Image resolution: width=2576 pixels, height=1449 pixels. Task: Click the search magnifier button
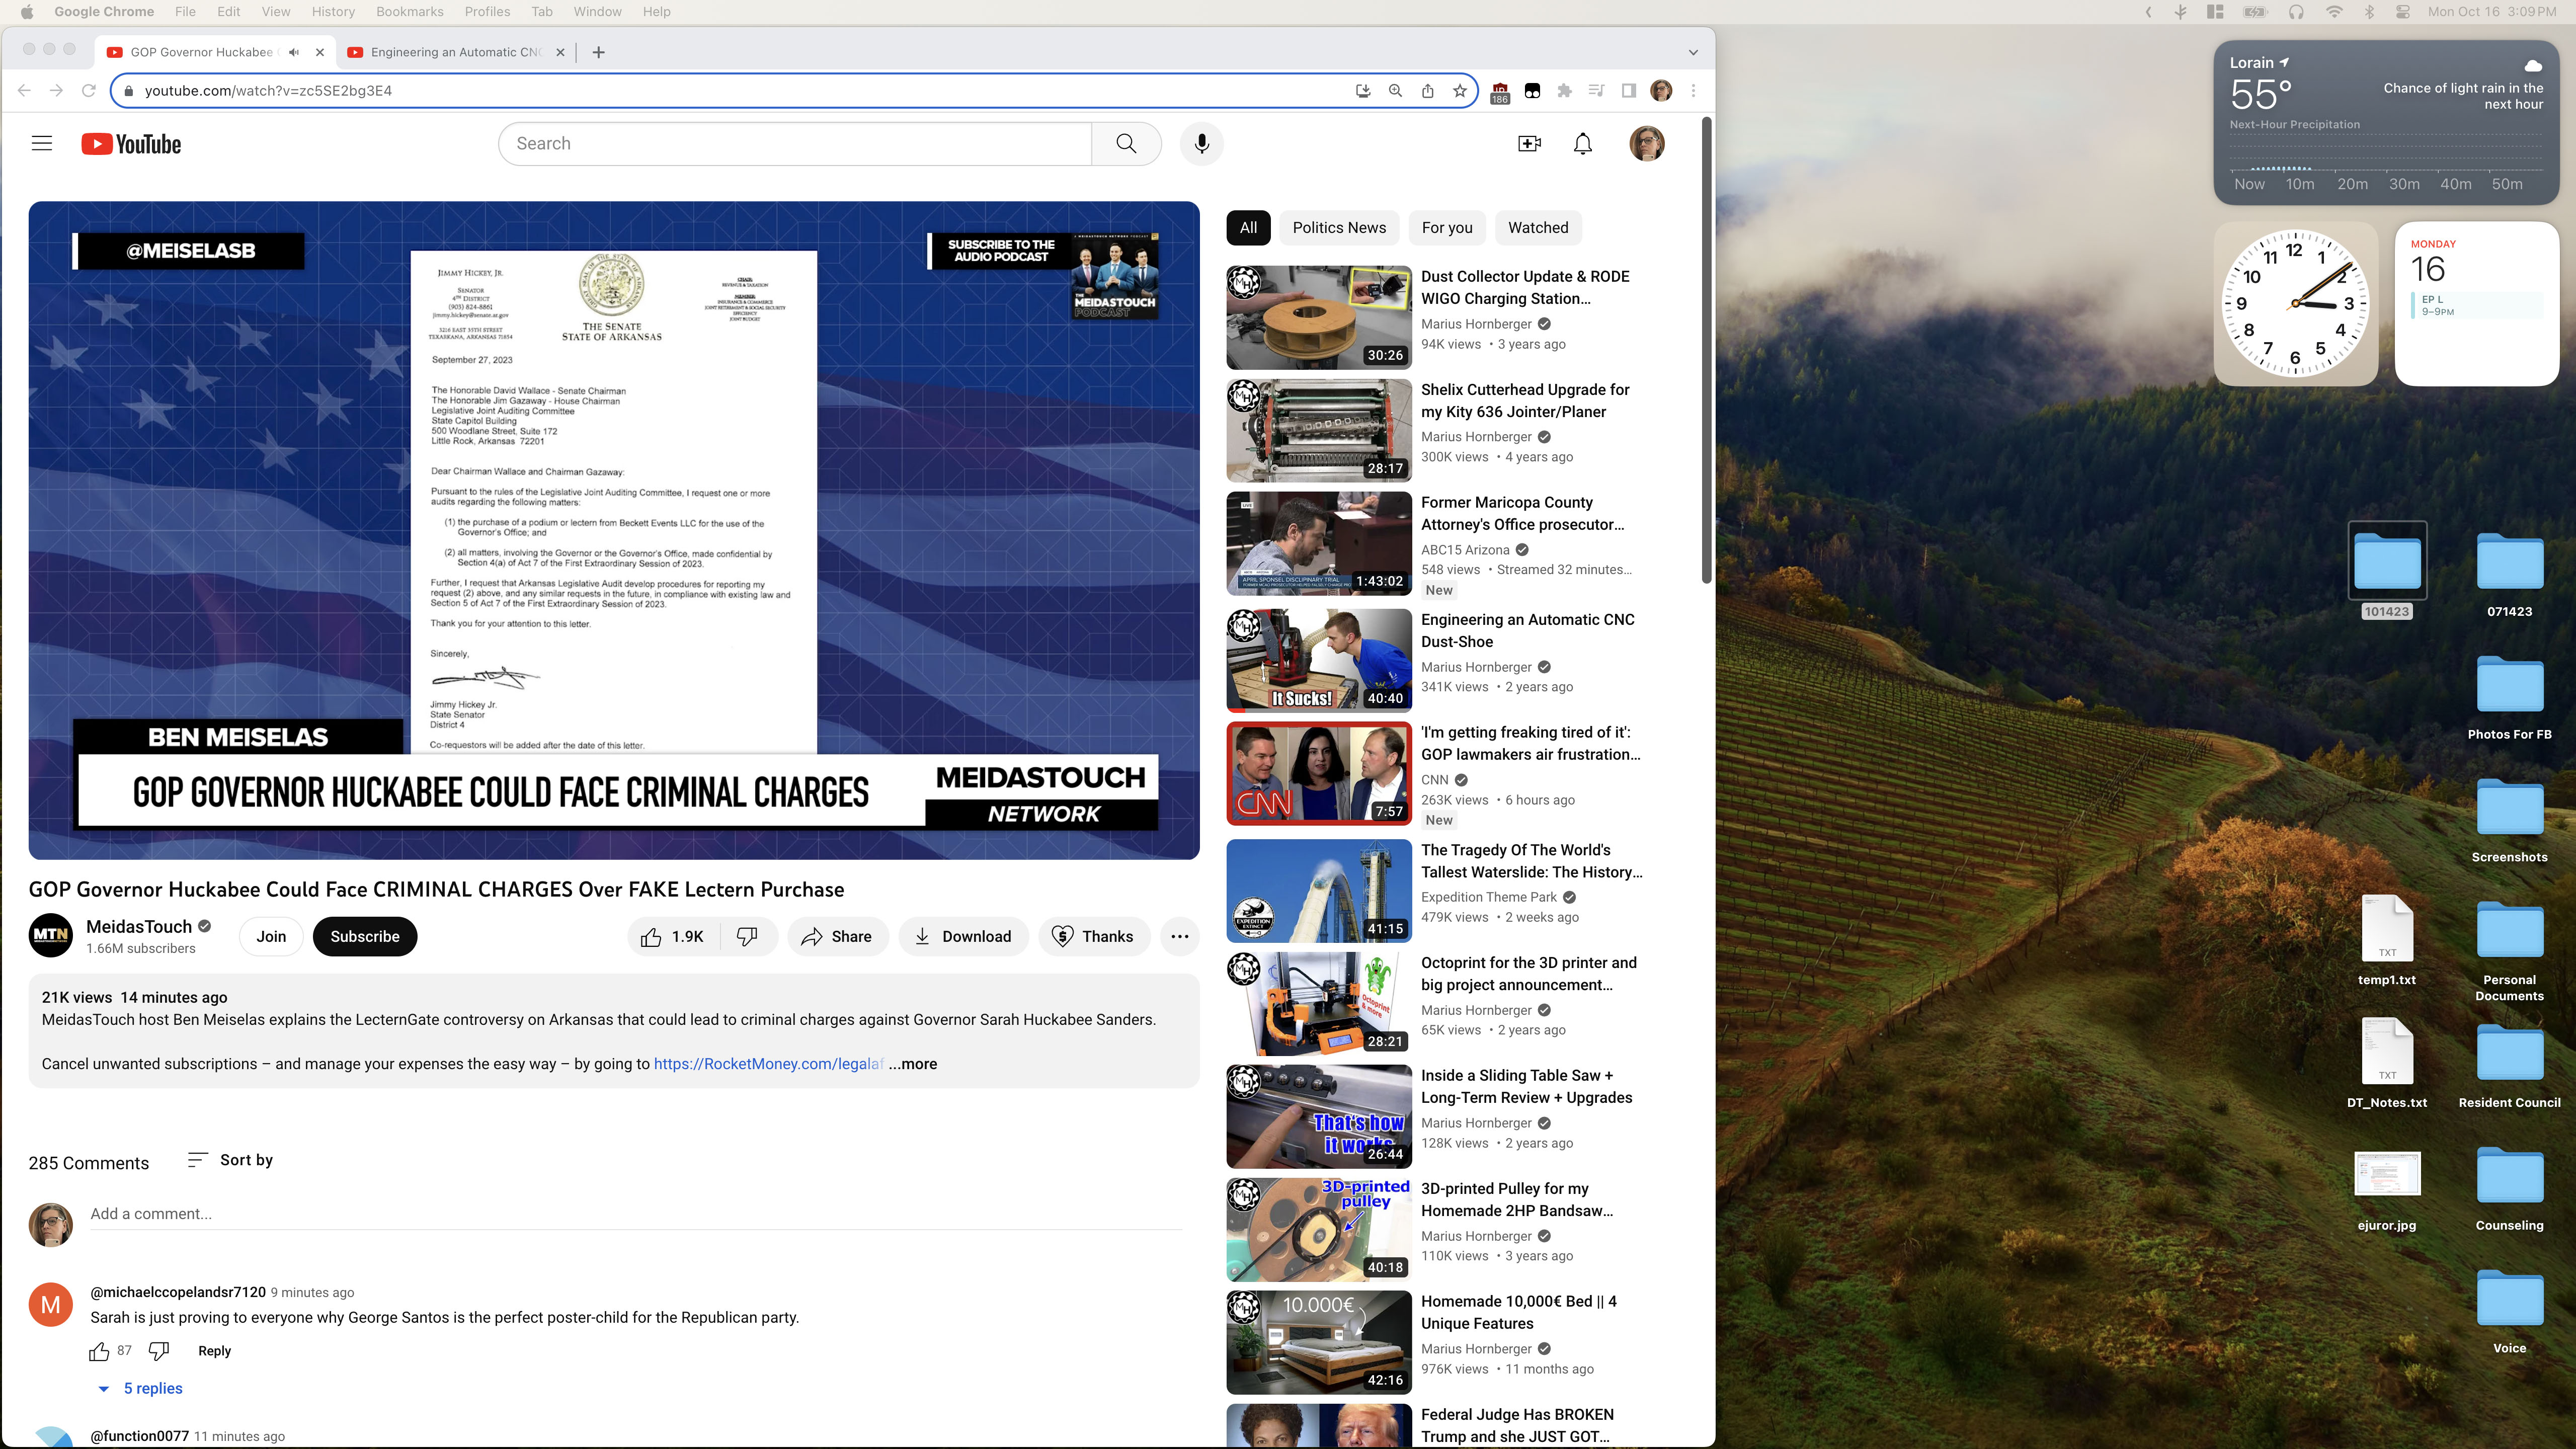[1126, 144]
